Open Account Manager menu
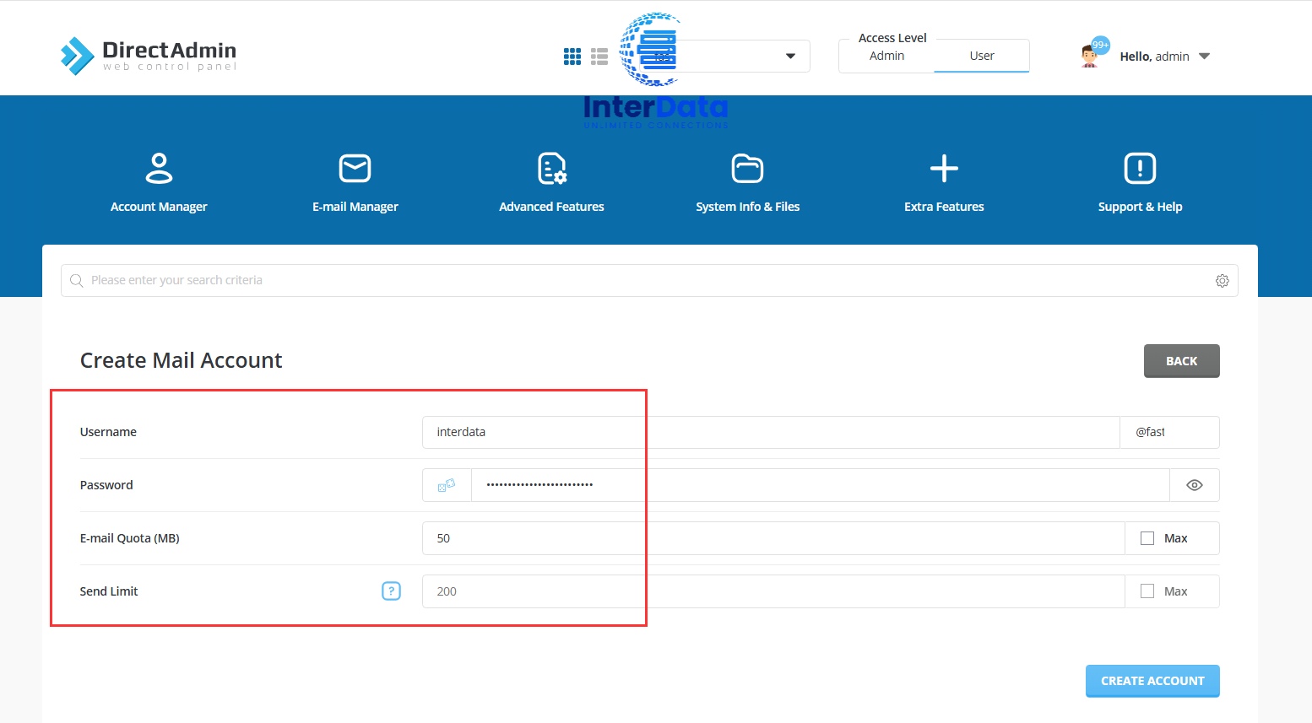Image resolution: width=1312 pixels, height=723 pixels. pos(159,181)
